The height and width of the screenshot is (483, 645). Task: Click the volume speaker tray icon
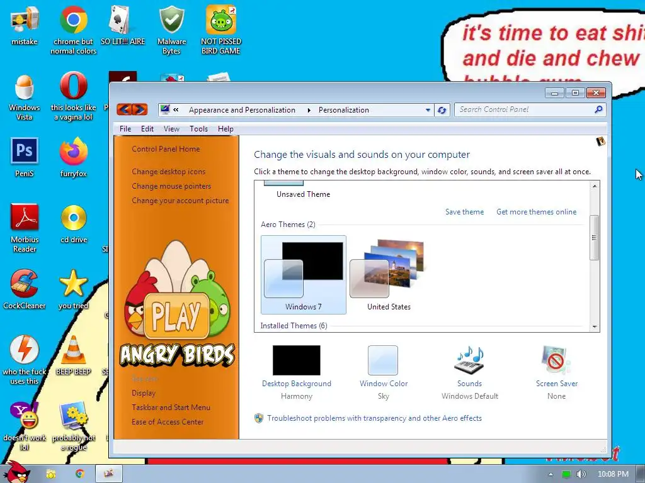581,474
